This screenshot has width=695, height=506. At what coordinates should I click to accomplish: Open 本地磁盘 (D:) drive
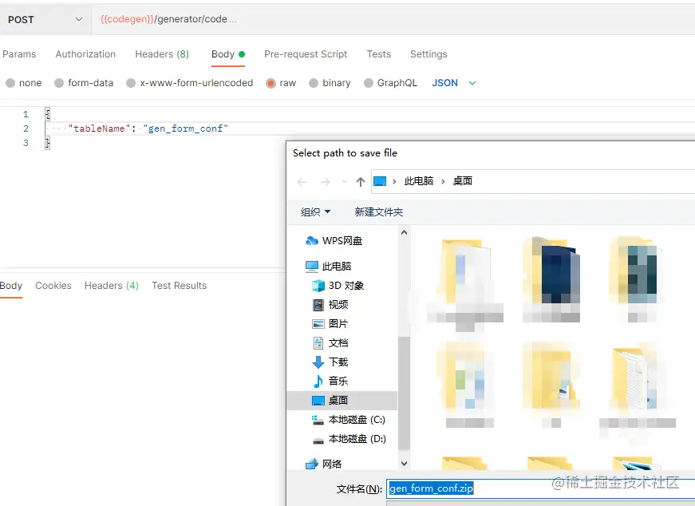[x=349, y=439]
